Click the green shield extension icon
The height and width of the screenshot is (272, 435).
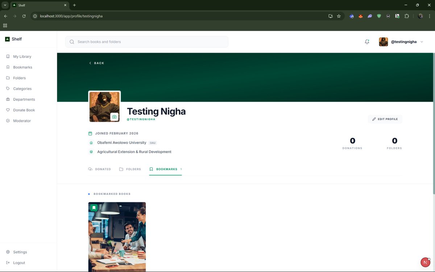click(x=379, y=16)
